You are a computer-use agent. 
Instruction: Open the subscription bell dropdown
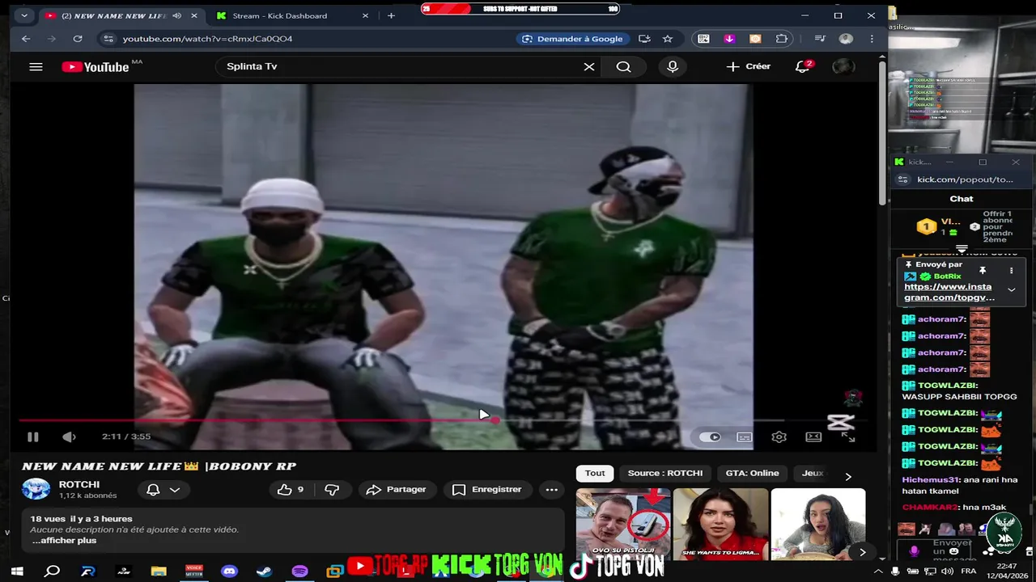(163, 490)
